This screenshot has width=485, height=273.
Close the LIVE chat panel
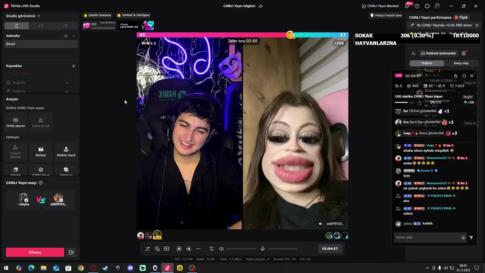[472, 76]
